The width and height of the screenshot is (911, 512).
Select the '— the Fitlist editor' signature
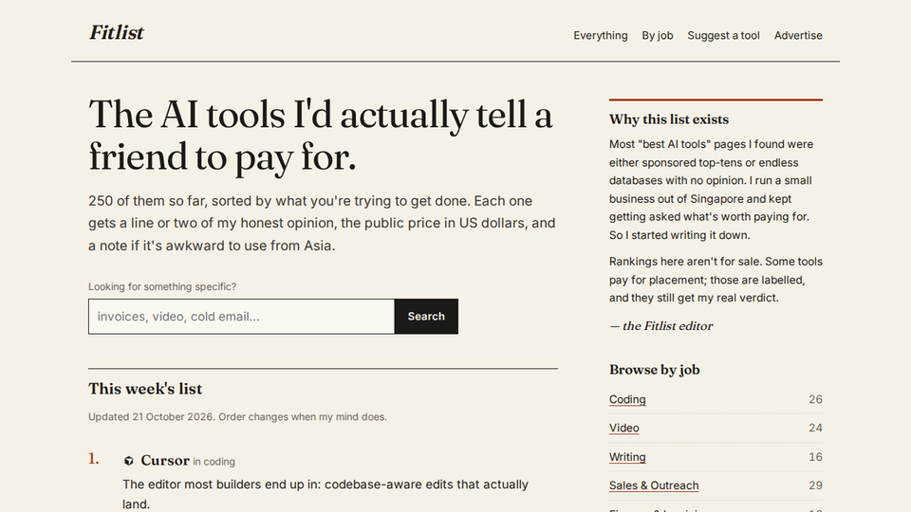pos(661,326)
